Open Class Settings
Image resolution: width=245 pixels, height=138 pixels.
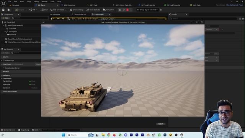click(x=77, y=10)
